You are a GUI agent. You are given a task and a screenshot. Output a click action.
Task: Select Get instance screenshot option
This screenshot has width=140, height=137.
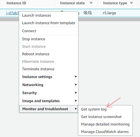105,117
